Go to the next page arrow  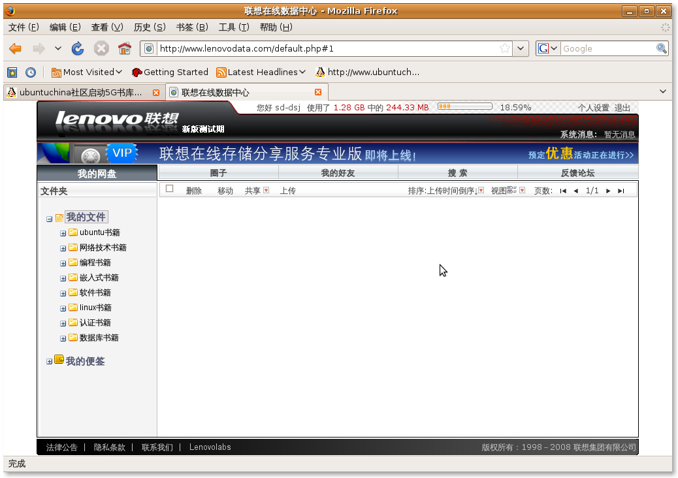608,191
